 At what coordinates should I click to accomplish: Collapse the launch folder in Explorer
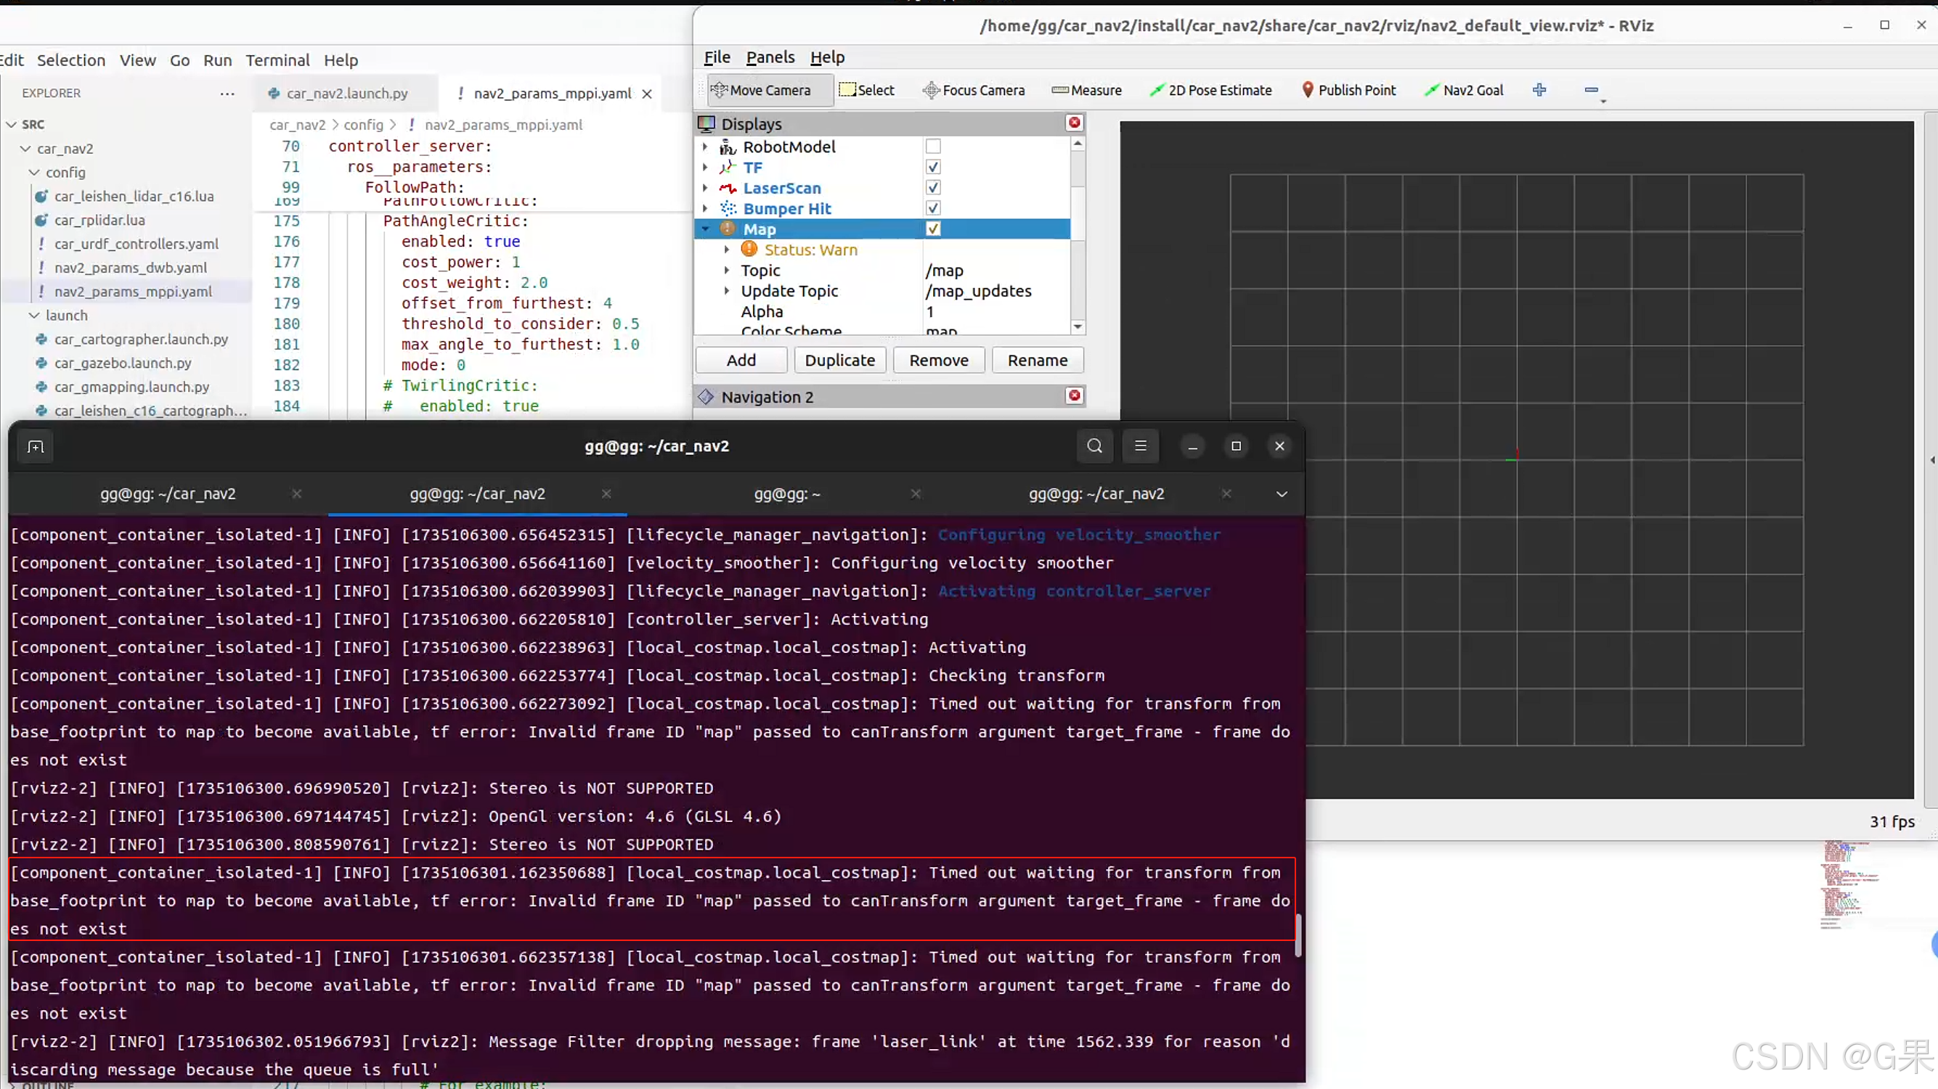[35, 316]
